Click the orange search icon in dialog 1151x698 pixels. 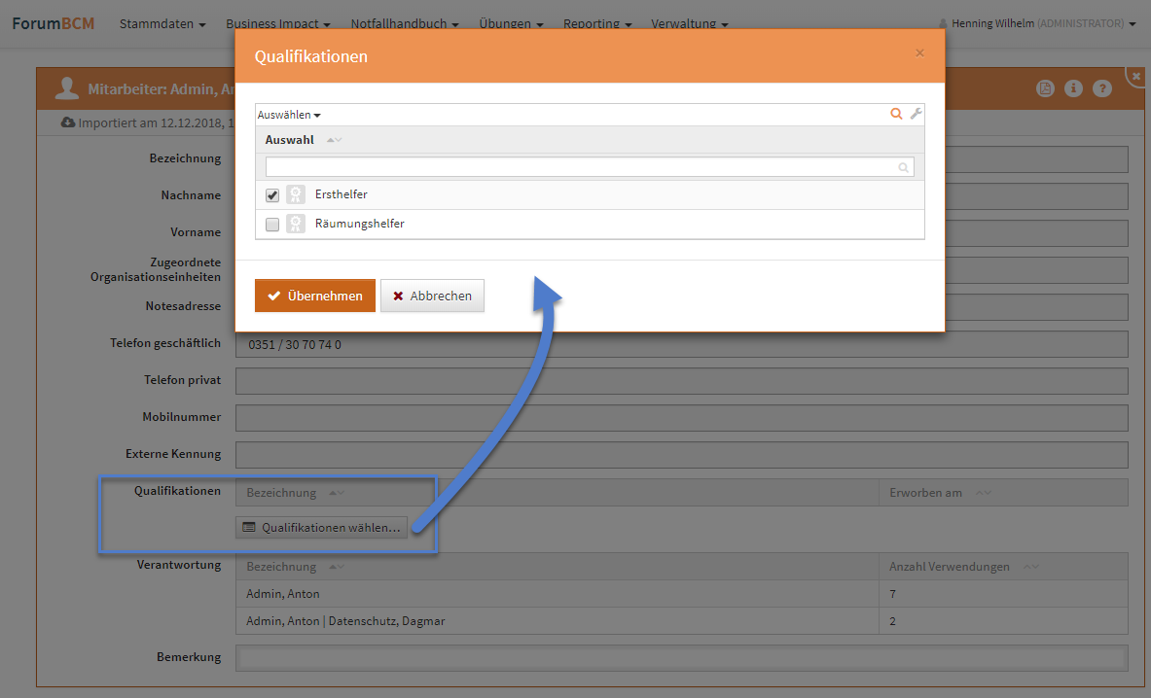(896, 114)
